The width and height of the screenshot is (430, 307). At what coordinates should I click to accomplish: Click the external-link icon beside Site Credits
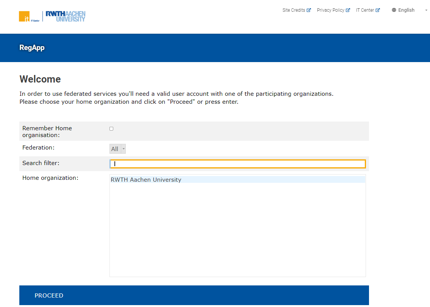(309, 10)
